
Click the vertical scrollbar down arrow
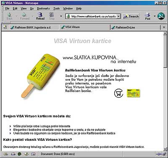(165, 149)
